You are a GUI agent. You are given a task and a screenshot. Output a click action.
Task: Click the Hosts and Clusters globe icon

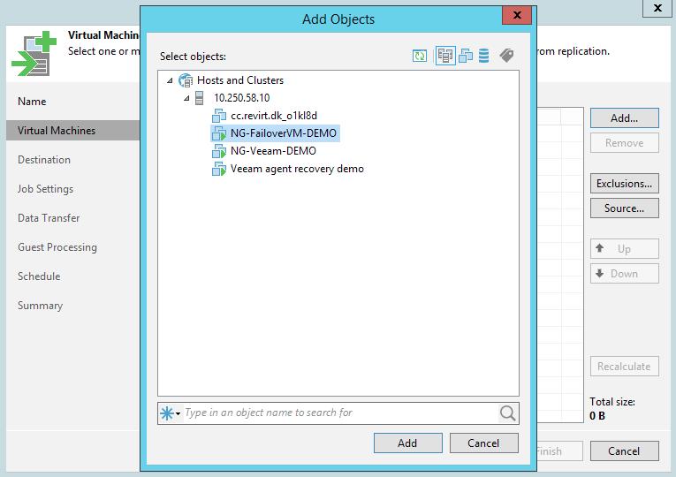pyautogui.click(x=186, y=80)
